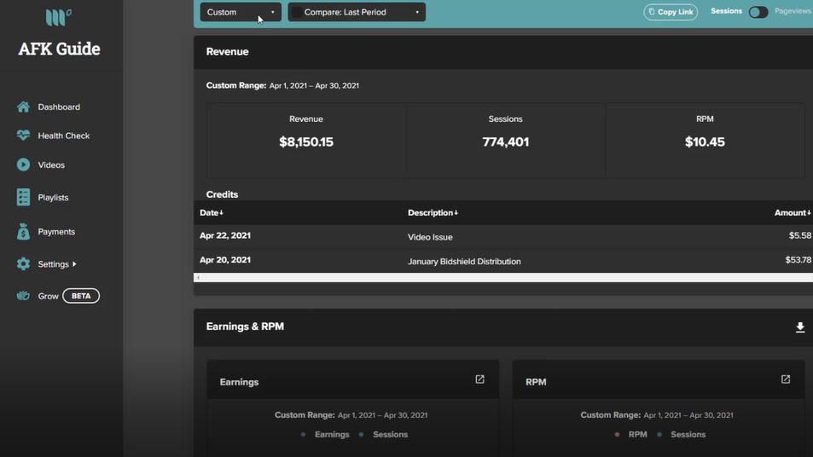Open the RPM chart in expanded view
The width and height of the screenshot is (813, 457).
tap(786, 379)
